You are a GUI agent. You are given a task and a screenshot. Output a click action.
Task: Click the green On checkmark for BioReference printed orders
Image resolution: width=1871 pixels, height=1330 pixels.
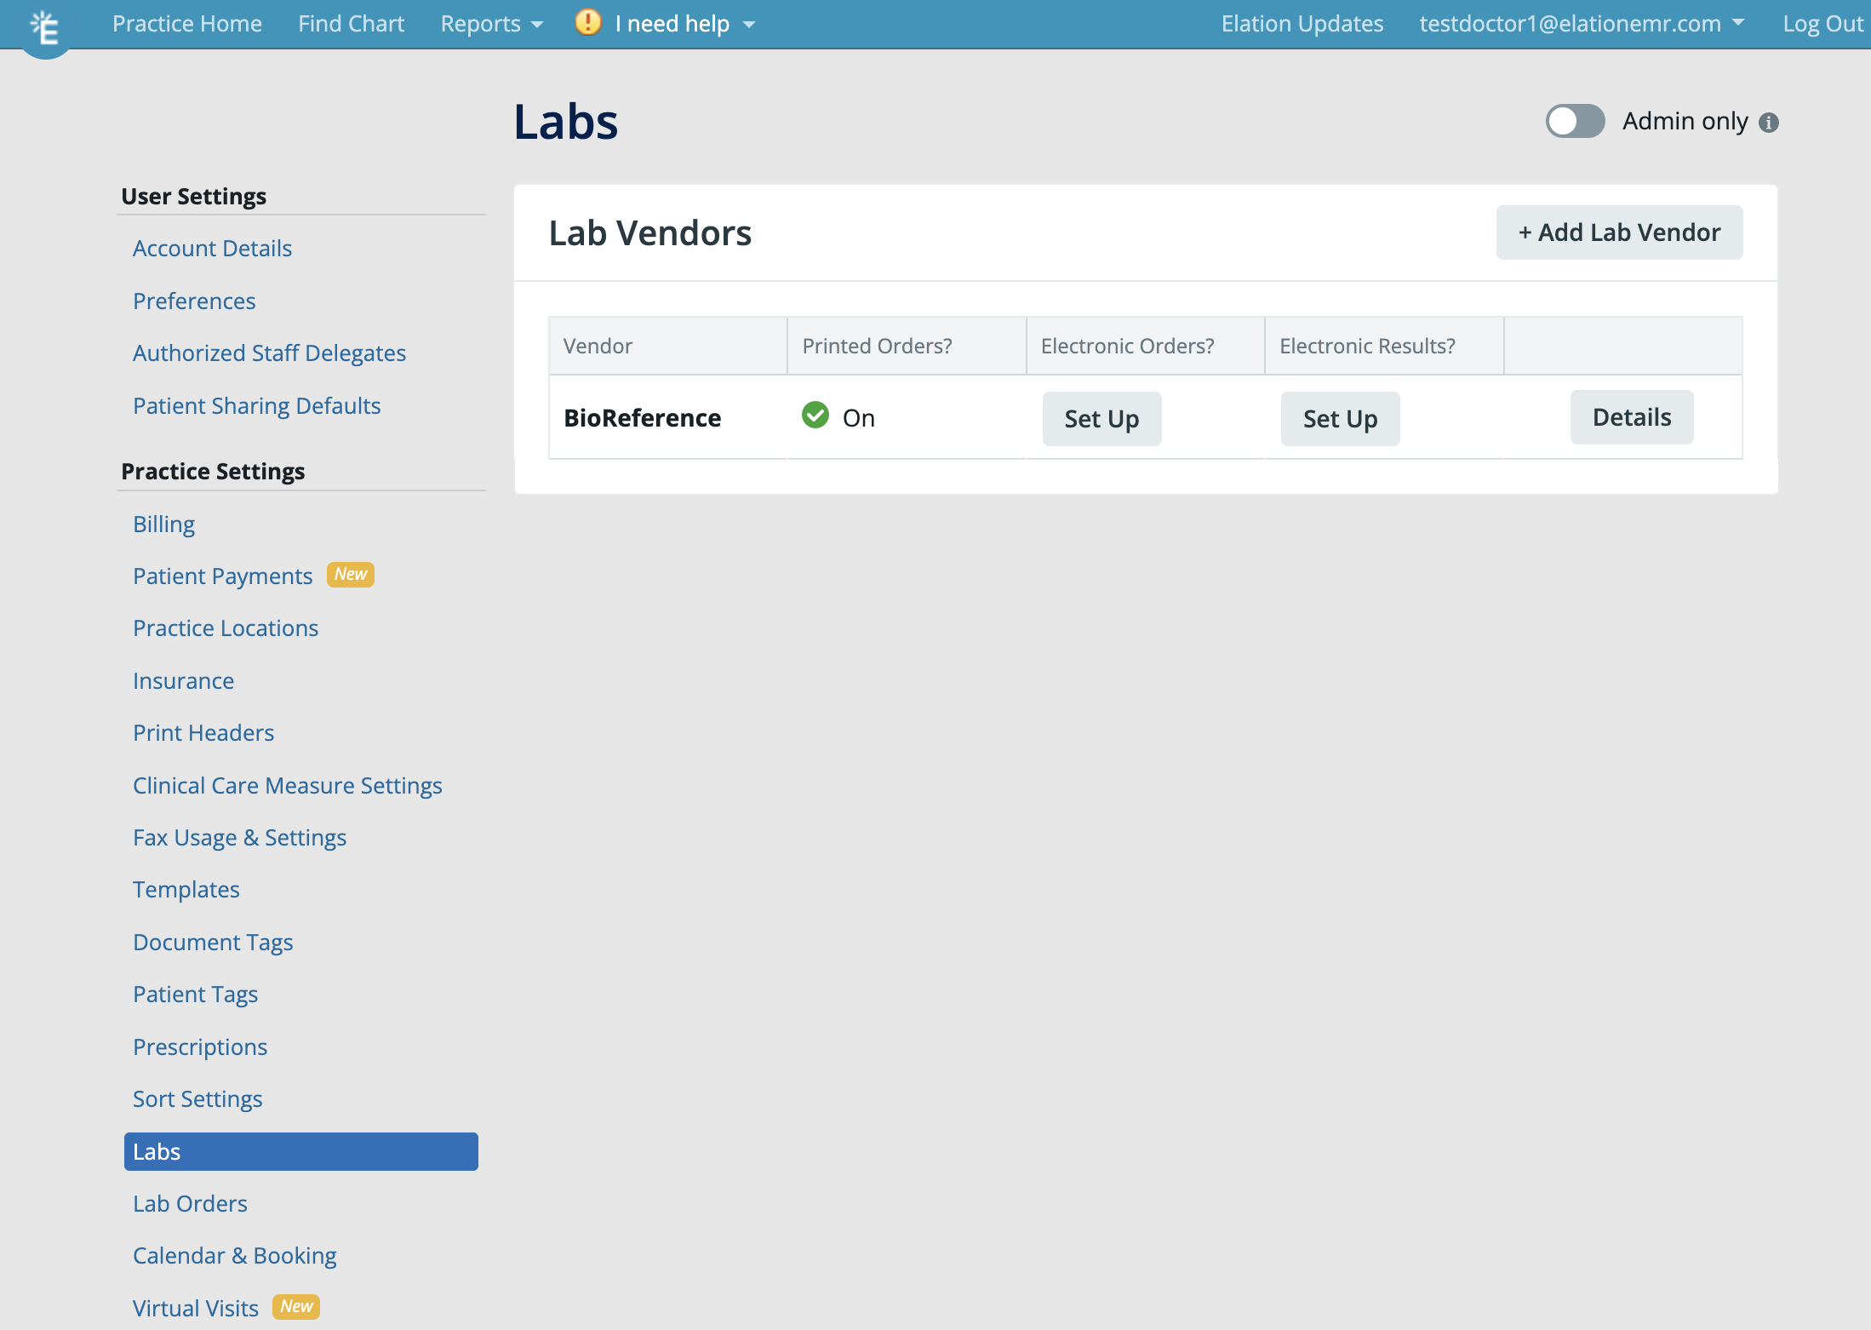(815, 416)
